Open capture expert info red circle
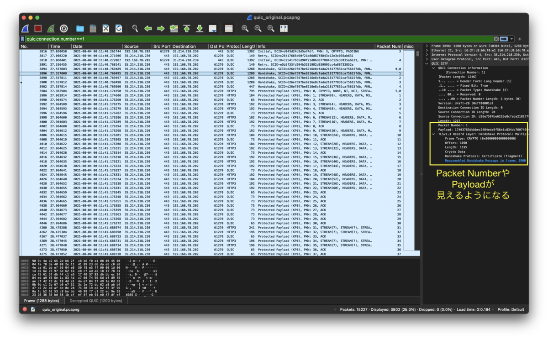 pyautogui.click(x=24, y=309)
